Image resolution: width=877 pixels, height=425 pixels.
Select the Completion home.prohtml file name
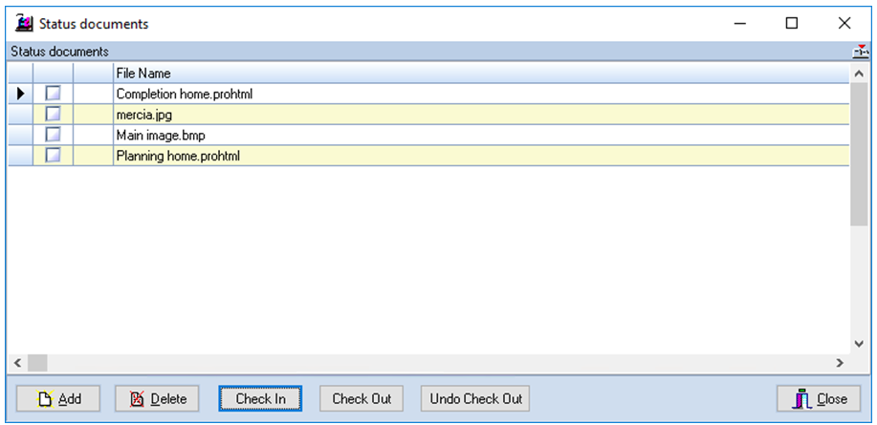tap(185, 94)
